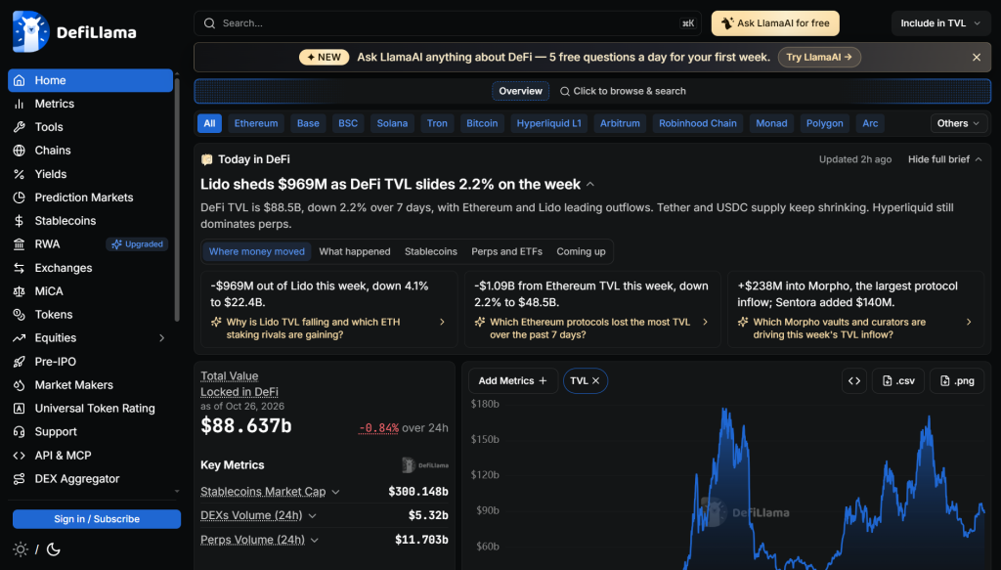Open the Others chains dropdown
The width and height of the screenshot is (1001, 570).
[x=958, y=123]
